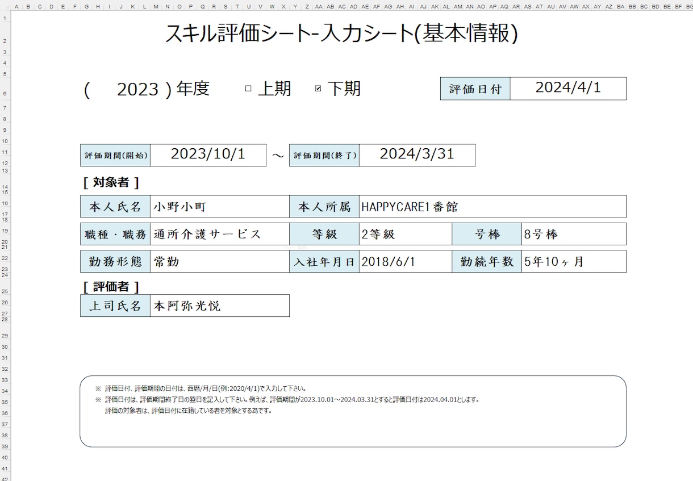Click the 勤続年数 label cell
693x481 pixels.
pyautogui.click(x=487, y=261)
